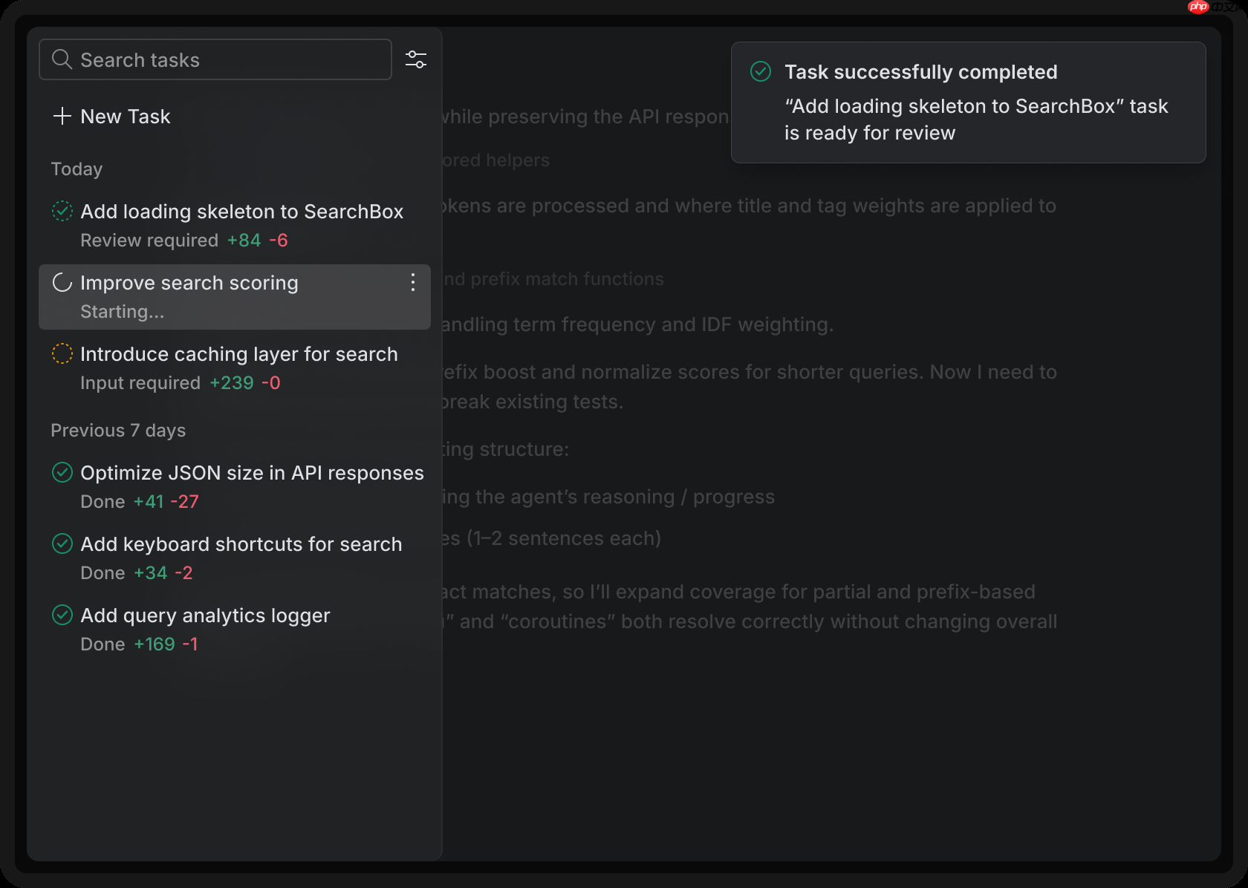The image size is (1248, 888).
Task: Collapse the Previous 7 days section
Action: [117, 430]
